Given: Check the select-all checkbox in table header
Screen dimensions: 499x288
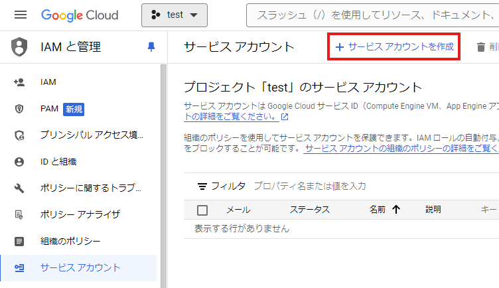Looking at the screenshot, I should (x=202, y=210).
